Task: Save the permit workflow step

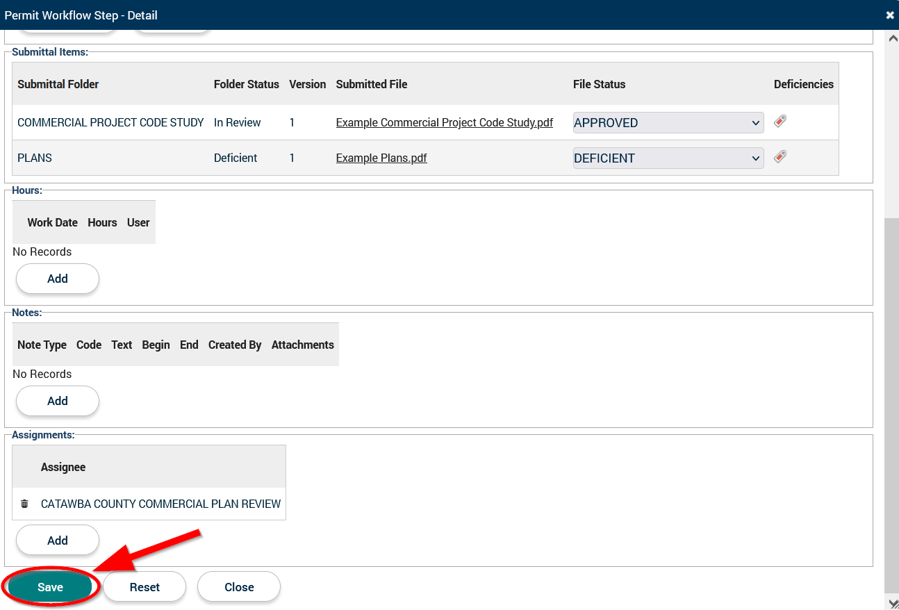Action: [50, 587]
